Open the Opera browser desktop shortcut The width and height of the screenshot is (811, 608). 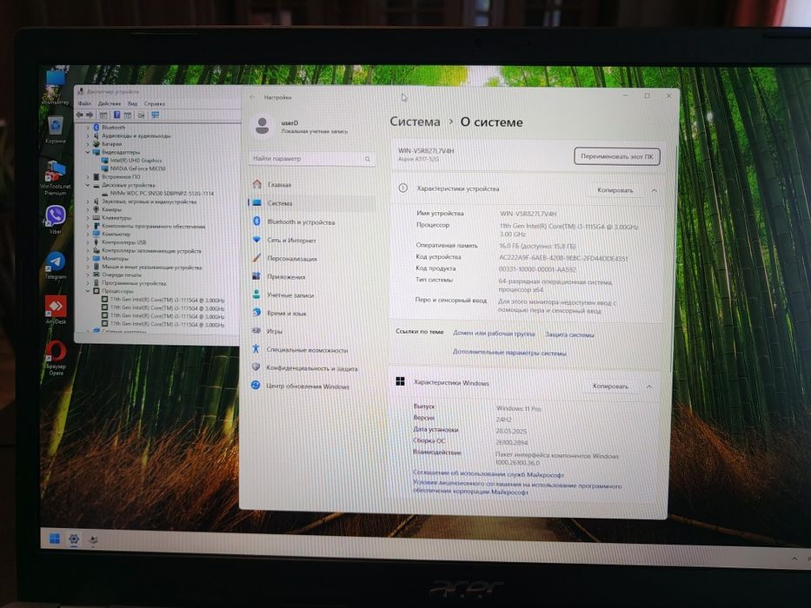tap(56, 356)
